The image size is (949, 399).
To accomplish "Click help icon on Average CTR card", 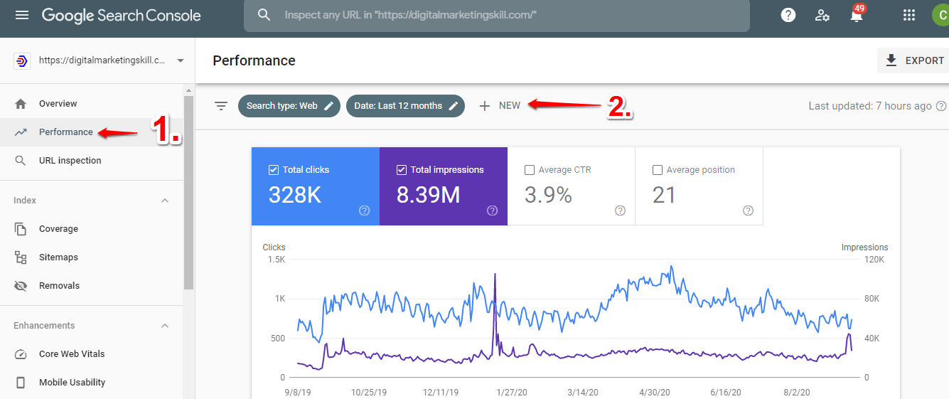I will (x=620, y=211).
